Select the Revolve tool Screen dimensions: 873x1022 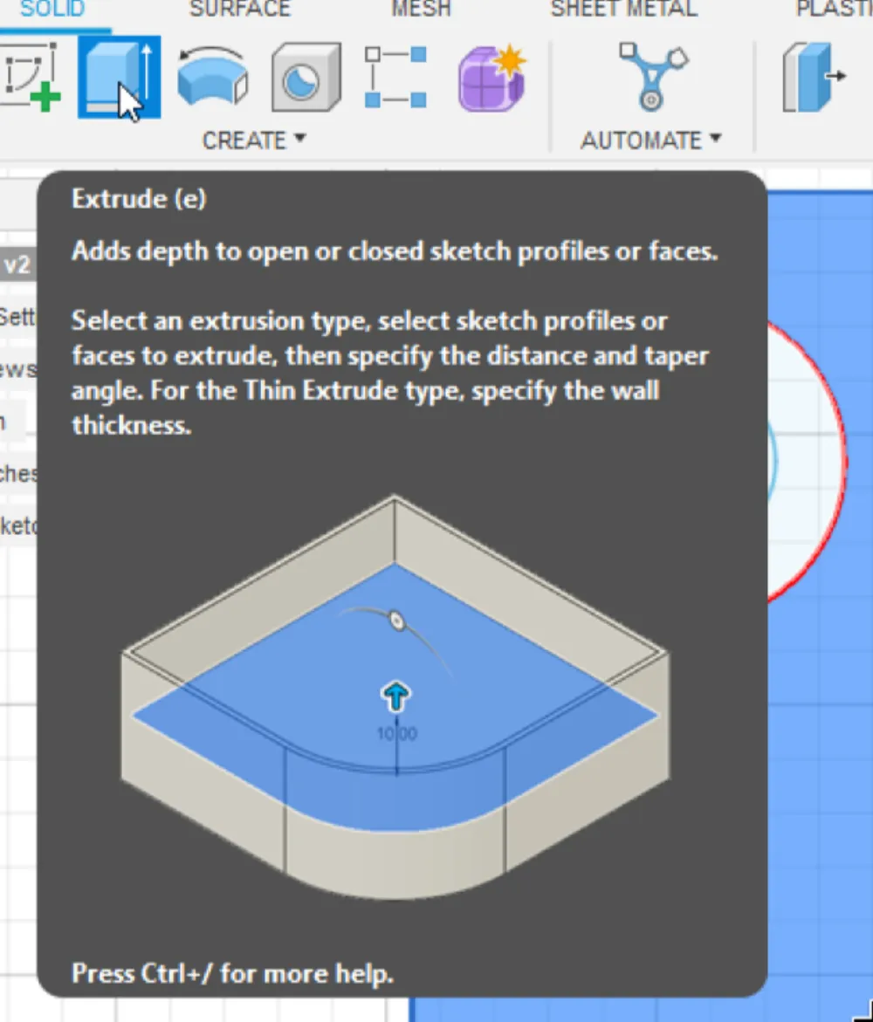point(212,77)
